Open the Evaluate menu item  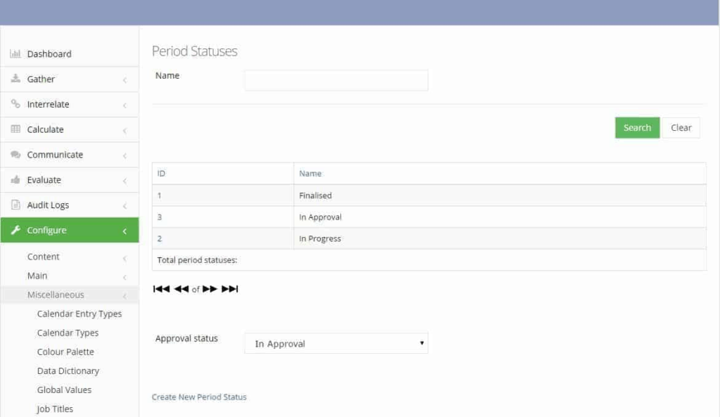click(x=70, y=180)
